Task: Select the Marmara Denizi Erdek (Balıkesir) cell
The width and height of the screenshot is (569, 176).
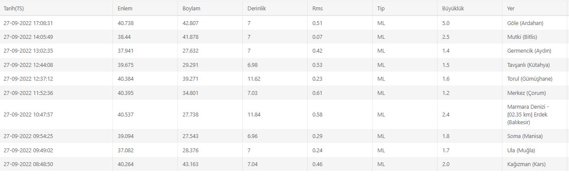Action: coord(535,115)
